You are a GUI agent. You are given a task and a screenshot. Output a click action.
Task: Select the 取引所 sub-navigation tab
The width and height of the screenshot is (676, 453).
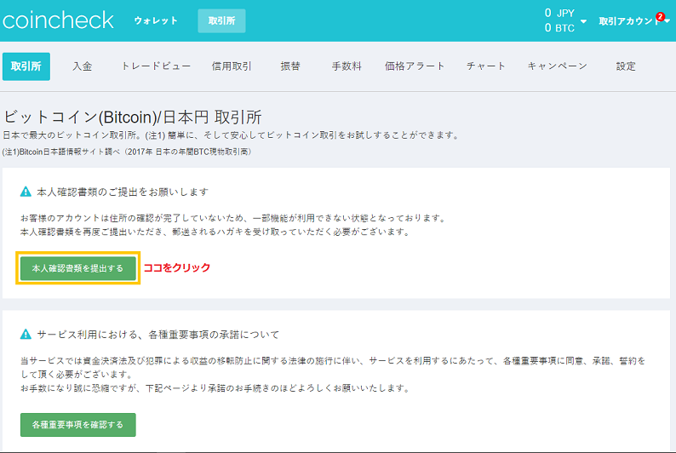pyautogui.click(x=26, y=66)
